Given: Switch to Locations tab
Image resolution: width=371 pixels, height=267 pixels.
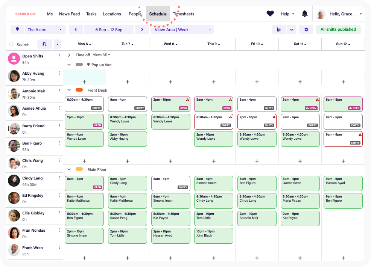Looking at the screenshot, I should (x=112, y=14).
